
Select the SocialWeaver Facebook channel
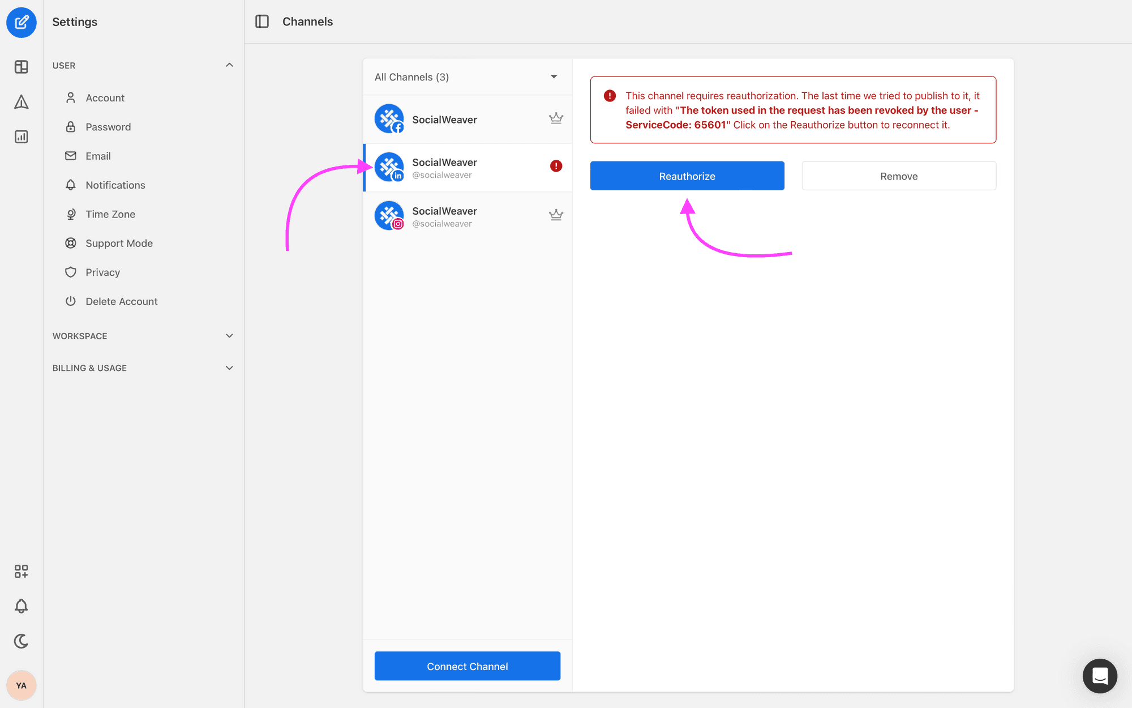click(x=468, y=119)
